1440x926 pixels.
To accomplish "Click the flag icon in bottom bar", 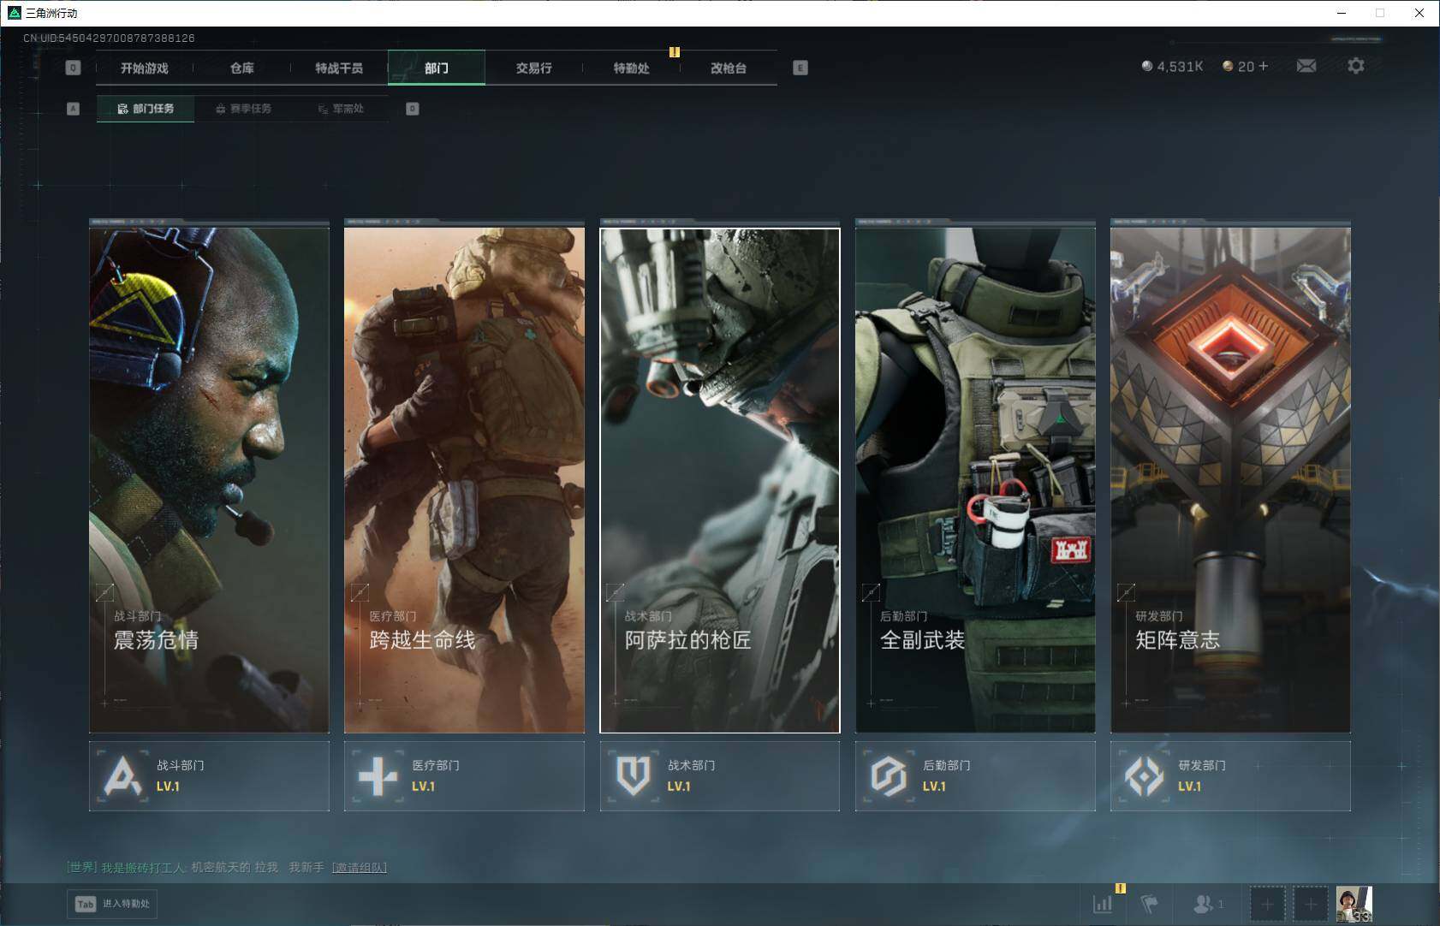I will [x=1150, y=904].
